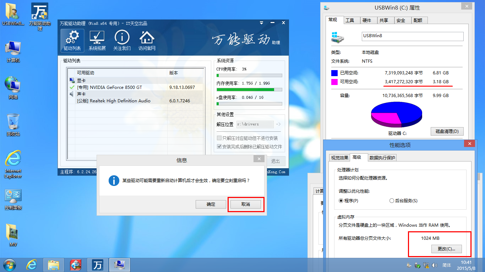This screenshot has width=485, height=272.
Task: Click the CPU使用率 progress bar
Action: tap(249, 75)
